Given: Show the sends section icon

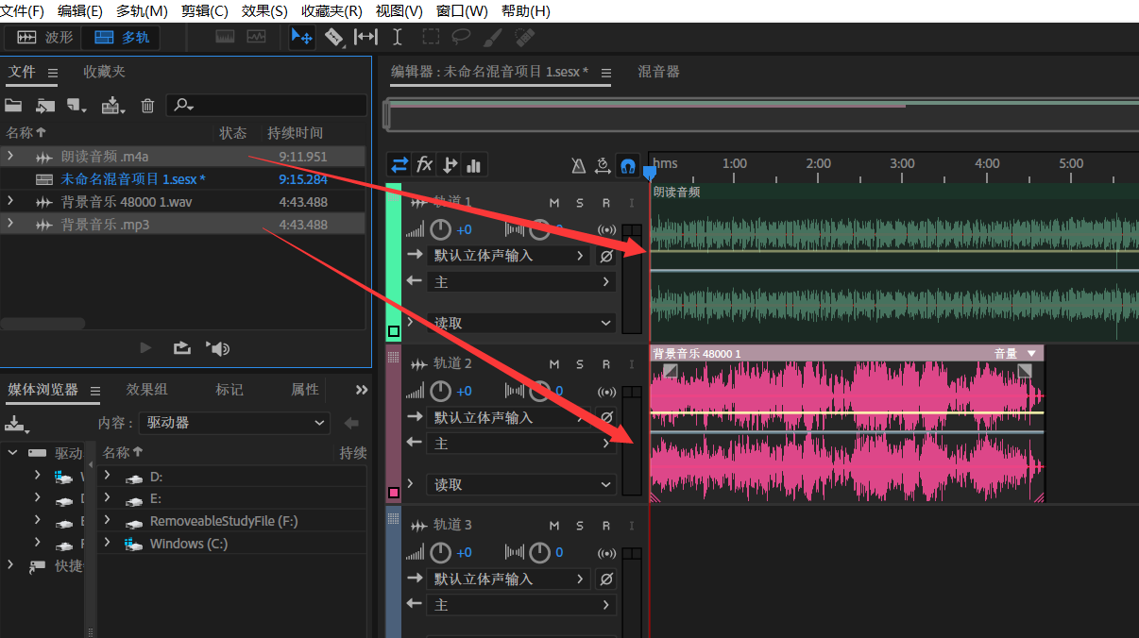Looking at the screenshot, I should [x=450, y=165].
